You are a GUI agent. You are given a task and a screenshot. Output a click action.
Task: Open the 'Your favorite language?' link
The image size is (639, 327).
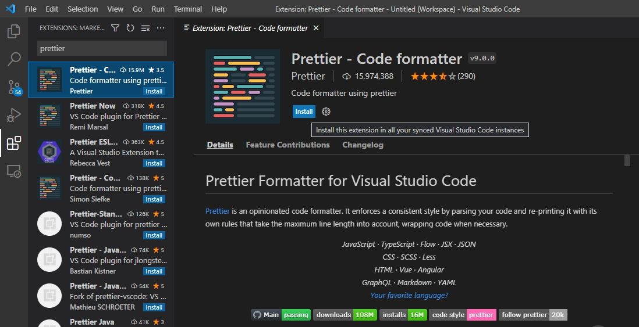pyautogui.click(x=409, y=295)
